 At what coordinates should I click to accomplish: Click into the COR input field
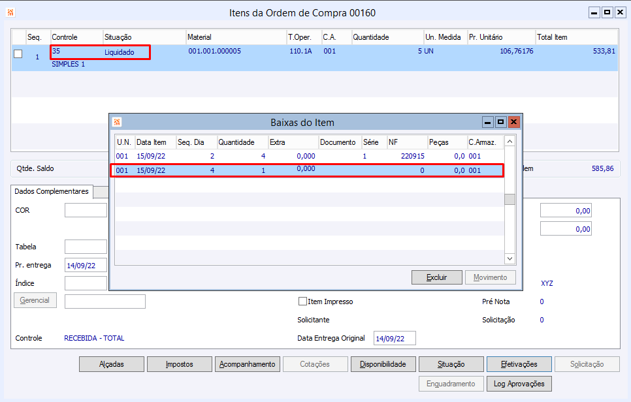coord(86,210)
